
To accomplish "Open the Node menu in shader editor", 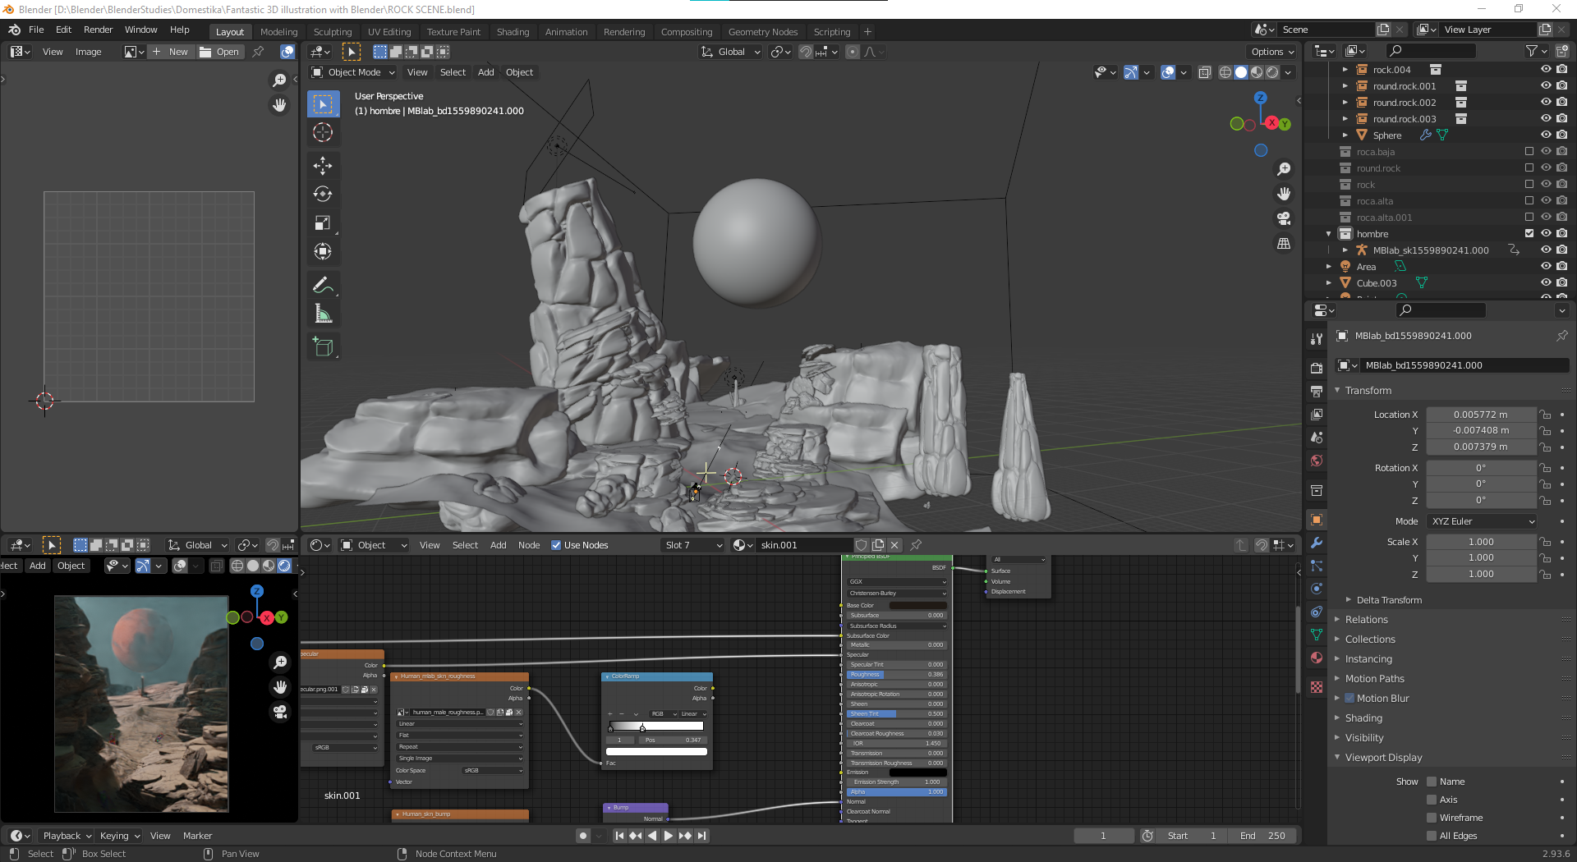I will 529,545.
